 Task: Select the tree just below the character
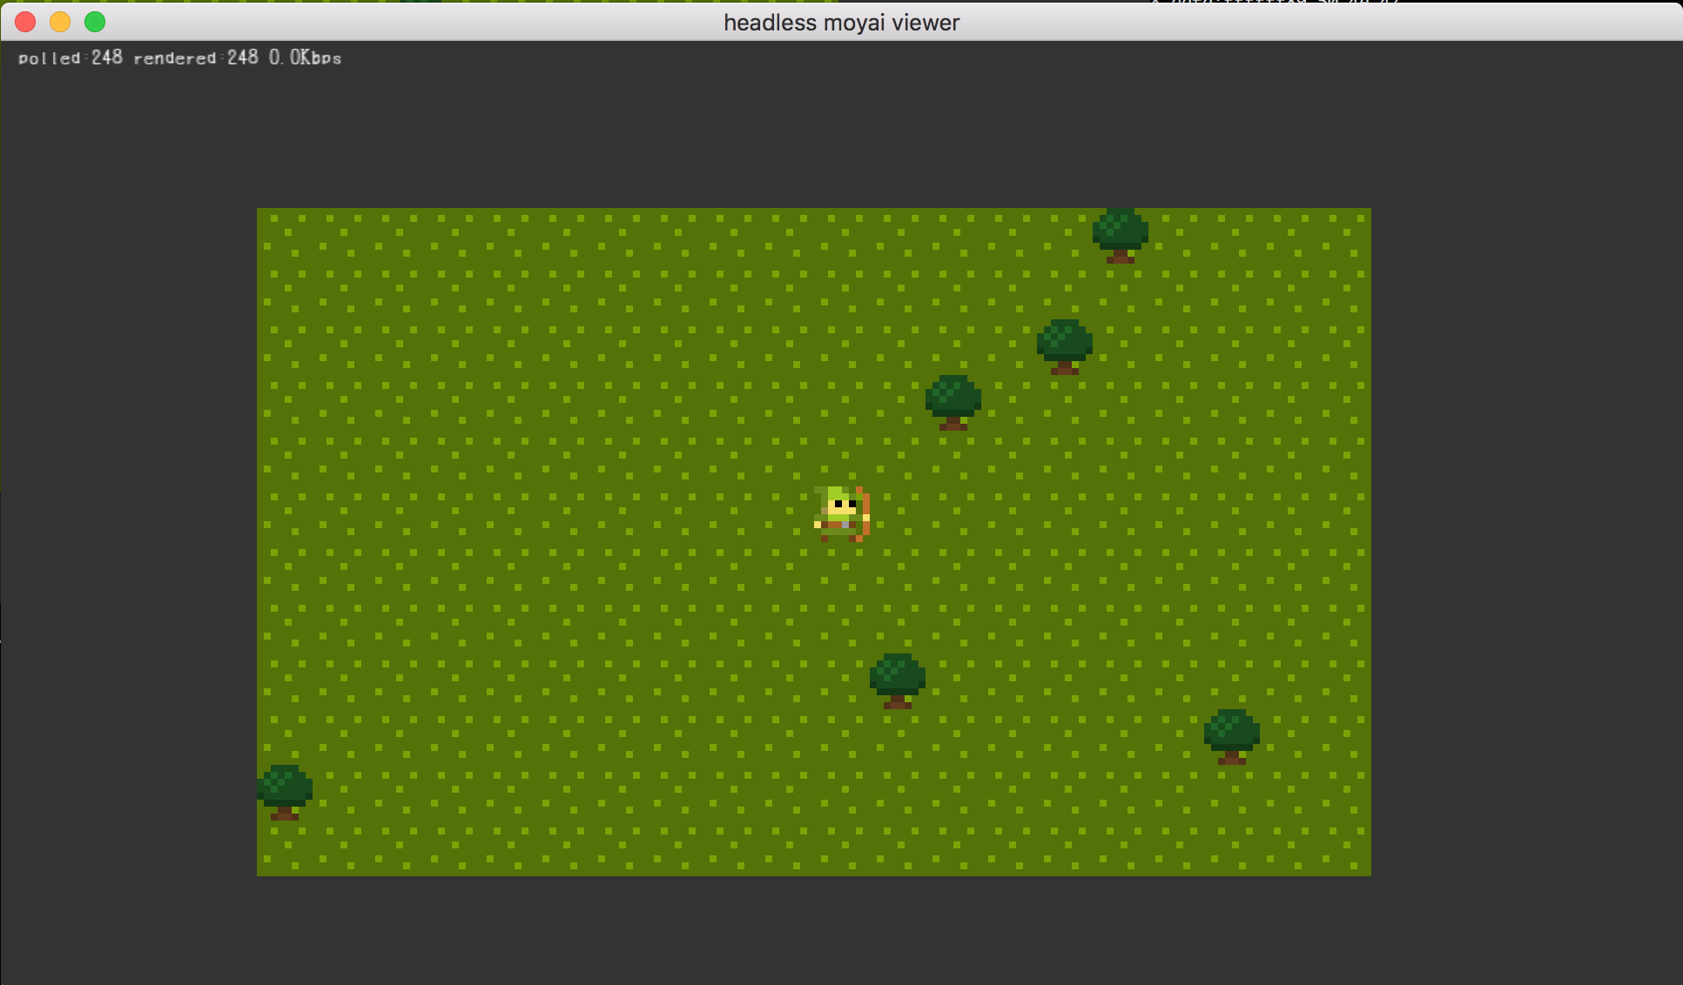coord(897,679)
